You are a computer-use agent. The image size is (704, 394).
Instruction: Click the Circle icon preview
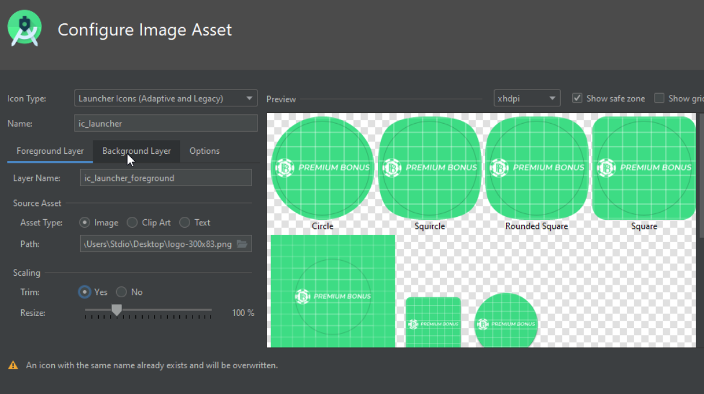[x=323, y=168]
